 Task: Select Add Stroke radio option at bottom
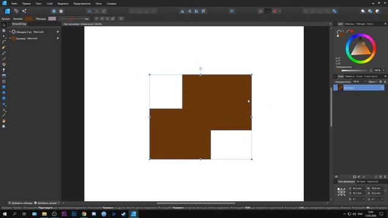[20, 203]
